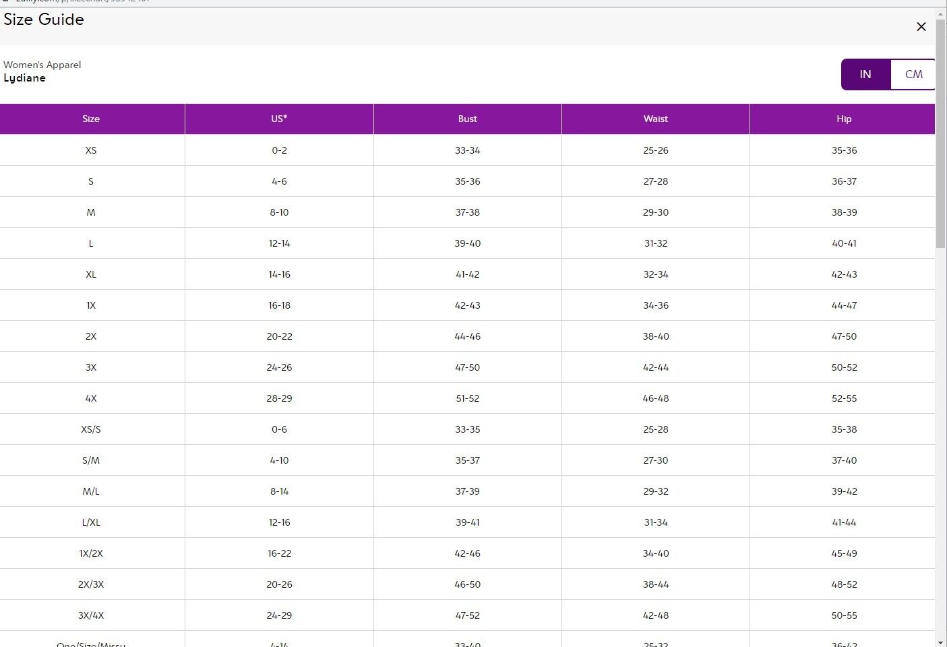Viewport: 947px width, 647px height.
Task: Select the 1X size row label
Action: tap(91, 305)
